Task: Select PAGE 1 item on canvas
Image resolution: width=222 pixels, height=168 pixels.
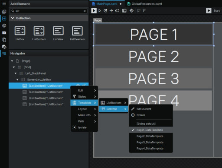Action: click(x=153, y=34)
